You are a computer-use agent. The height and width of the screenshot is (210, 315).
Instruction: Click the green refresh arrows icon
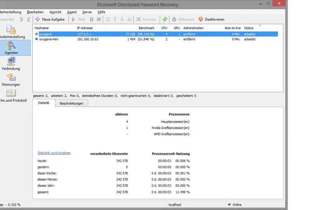(x=165, y=19)
